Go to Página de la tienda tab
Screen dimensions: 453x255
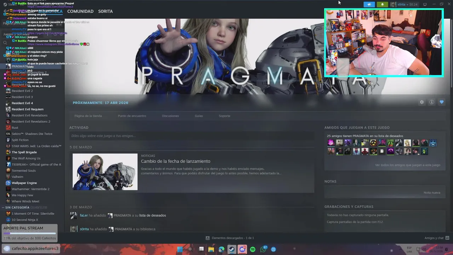pyautogui.click(x=88, y=116)
